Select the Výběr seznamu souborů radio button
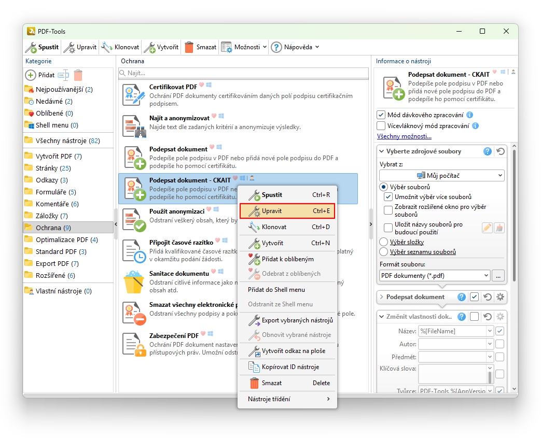Screen dimensions: 541x438 coord(383,252)
